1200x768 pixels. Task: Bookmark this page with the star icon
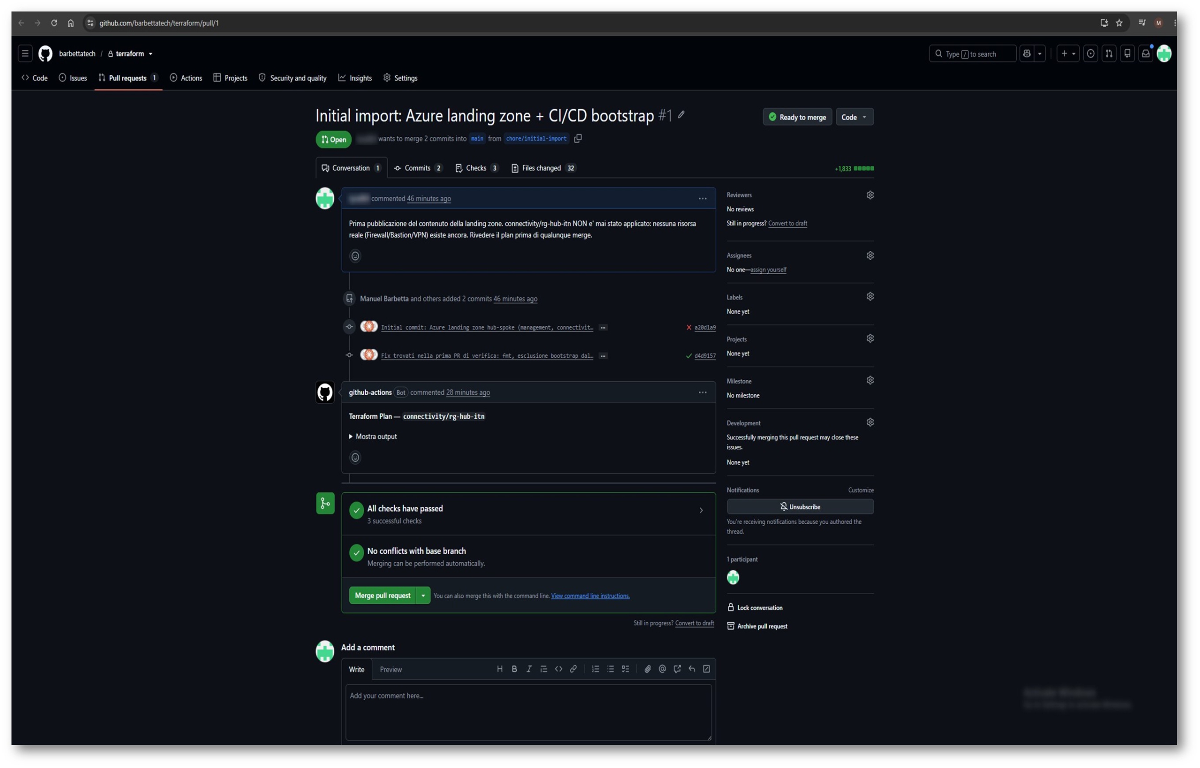1119,23
